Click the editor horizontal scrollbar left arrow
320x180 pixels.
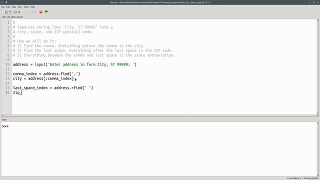tap(2, 115)
